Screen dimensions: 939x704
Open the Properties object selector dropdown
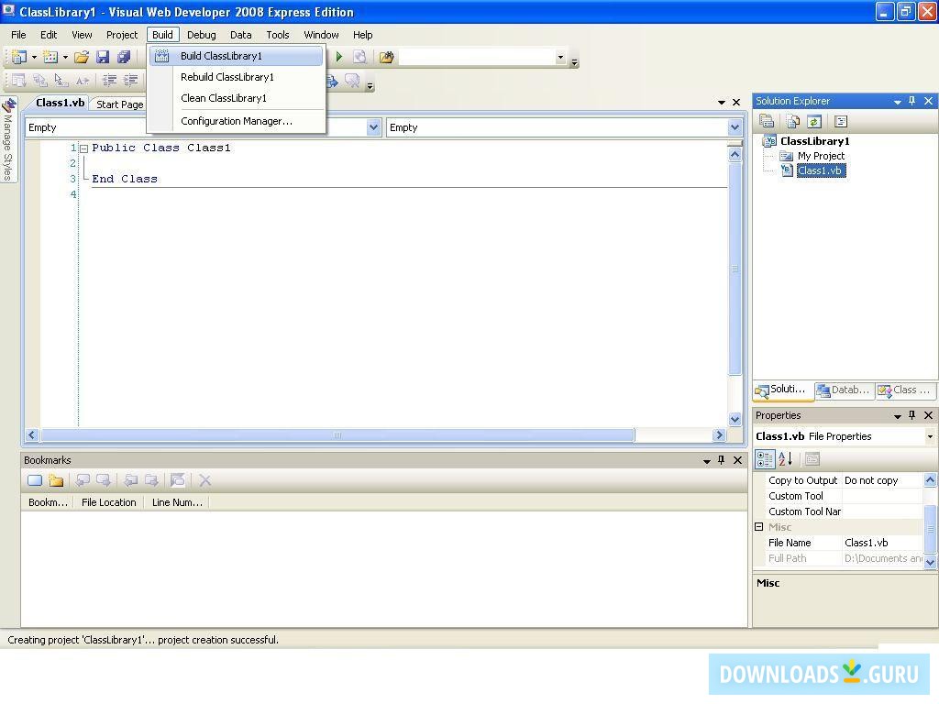(930, 436)
